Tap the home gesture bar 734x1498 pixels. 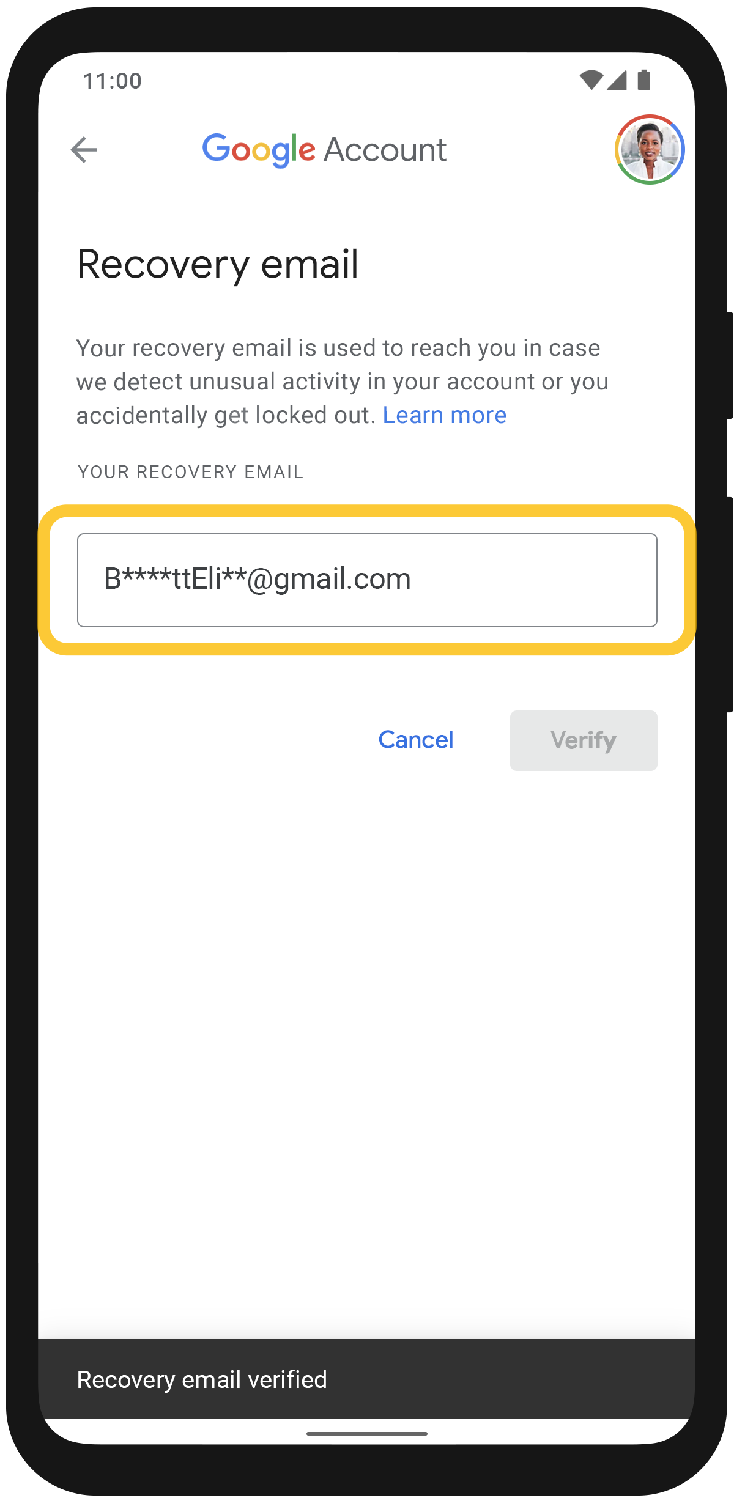[x=367, y=1433]
